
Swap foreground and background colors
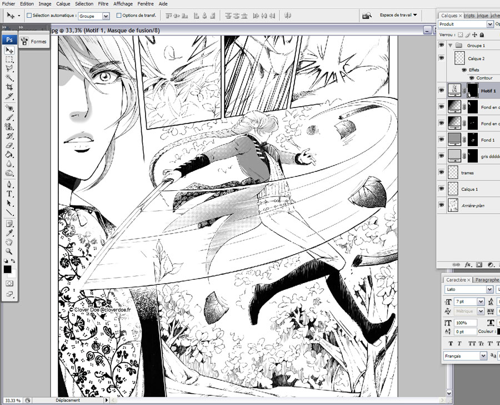click(x=13, y=261)
